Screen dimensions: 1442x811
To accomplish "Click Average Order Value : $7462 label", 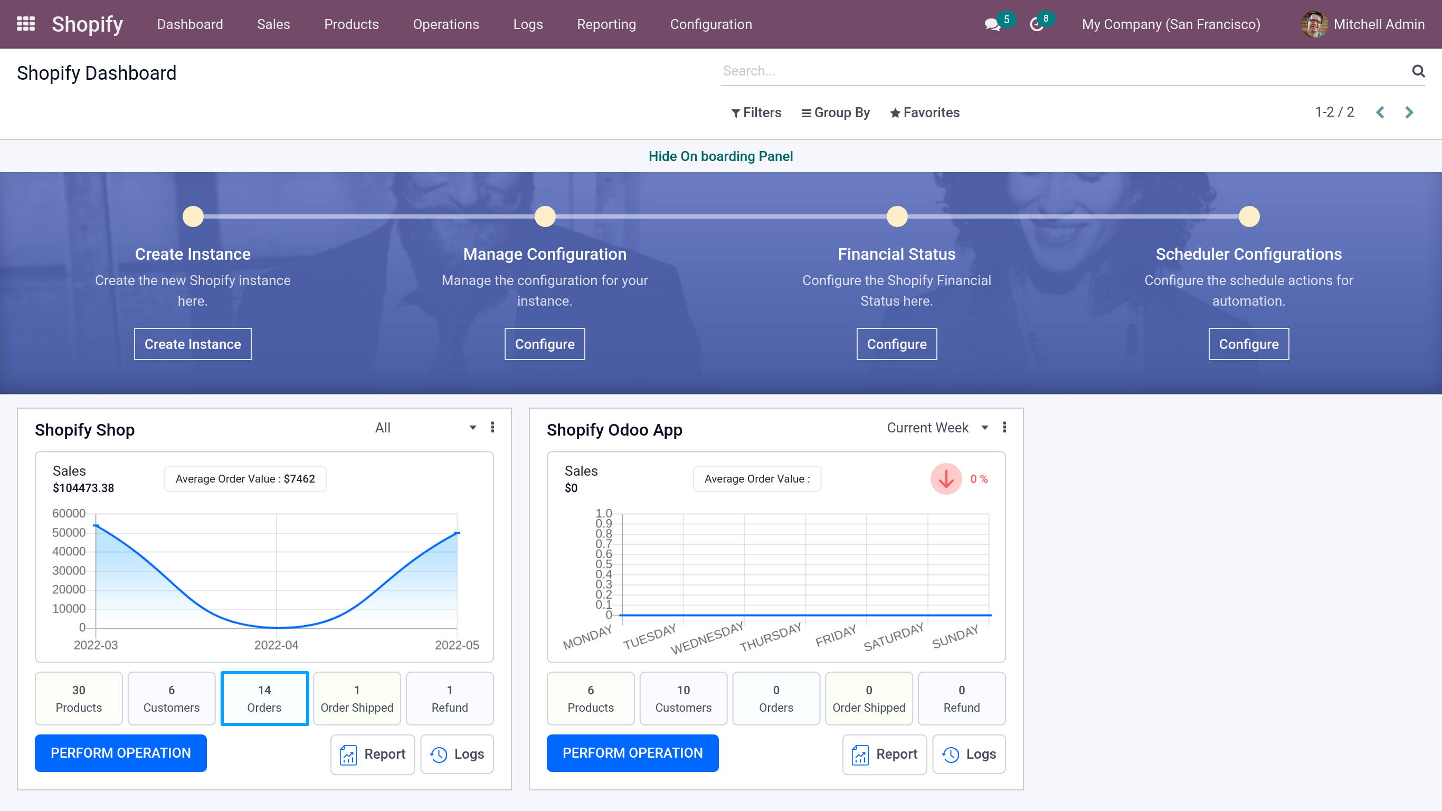I will (245, 479).
